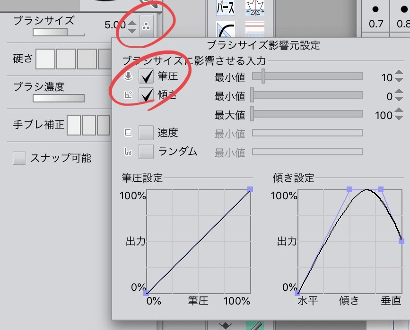
Task: Decrease tilt minimum value 0
Action: click(399, 99)
